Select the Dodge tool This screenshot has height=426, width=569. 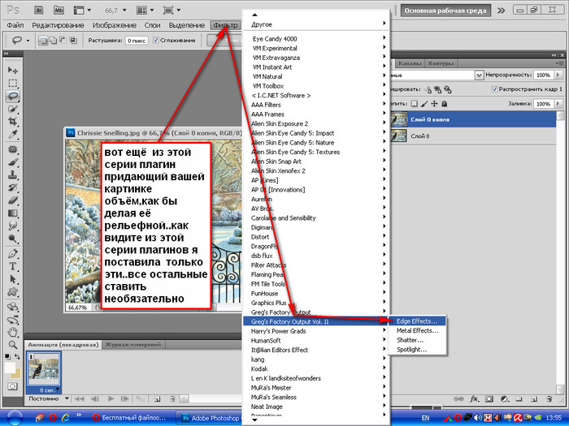point(13,239)
